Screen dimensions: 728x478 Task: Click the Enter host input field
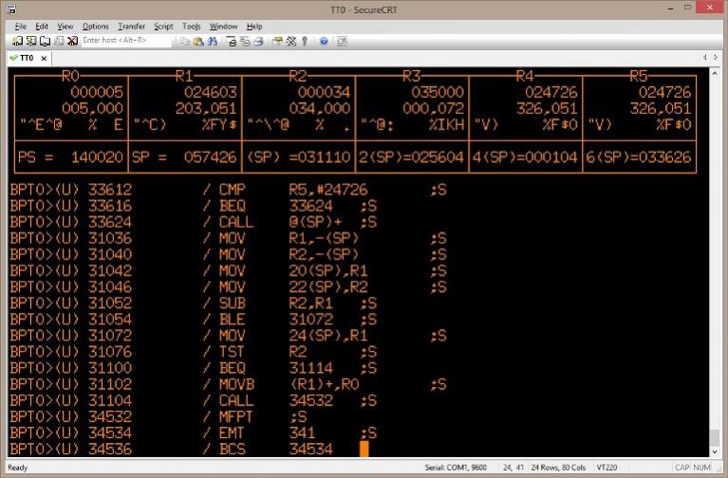119,41
